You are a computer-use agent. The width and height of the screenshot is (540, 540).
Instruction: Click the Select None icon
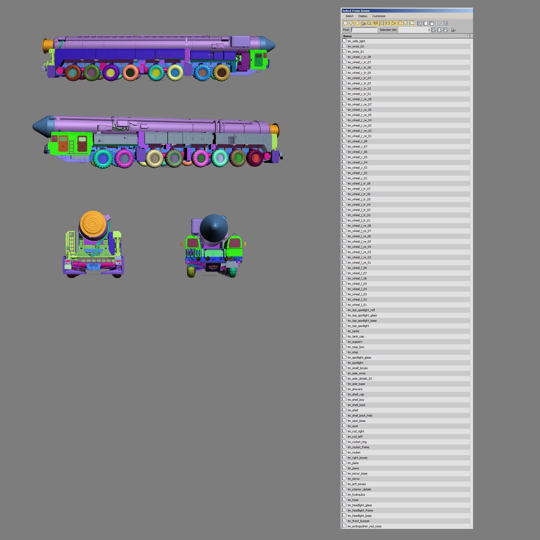pos(440,30)
